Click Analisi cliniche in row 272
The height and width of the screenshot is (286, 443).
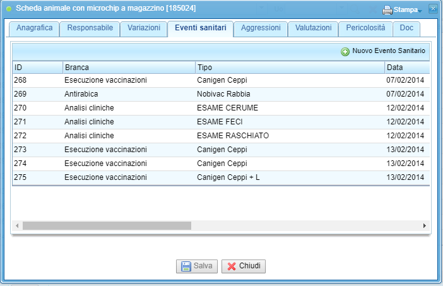click(x=89, y=136)
